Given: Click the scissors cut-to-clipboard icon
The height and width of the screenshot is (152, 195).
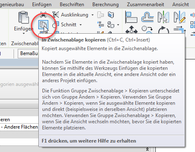Looking at the screenshot, I should (43, 15).
